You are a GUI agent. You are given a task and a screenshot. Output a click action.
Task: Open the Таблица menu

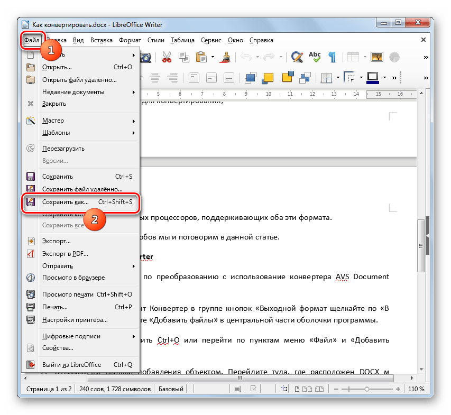click(182, 40)
